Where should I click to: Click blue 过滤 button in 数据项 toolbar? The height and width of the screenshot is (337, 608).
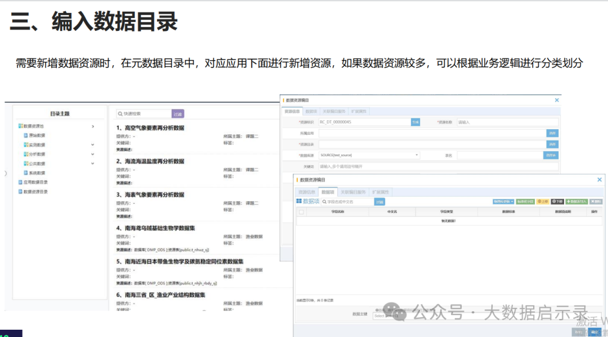pyautogui.click(x=379, y=202)
